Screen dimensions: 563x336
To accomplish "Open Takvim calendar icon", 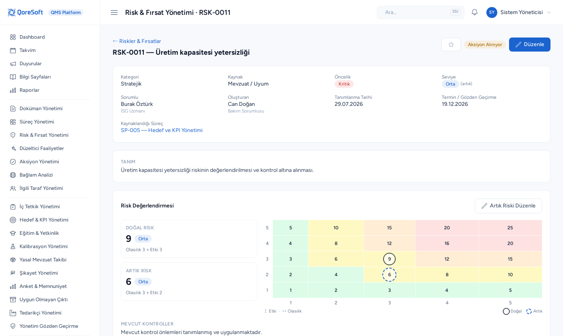I will 13,50.
